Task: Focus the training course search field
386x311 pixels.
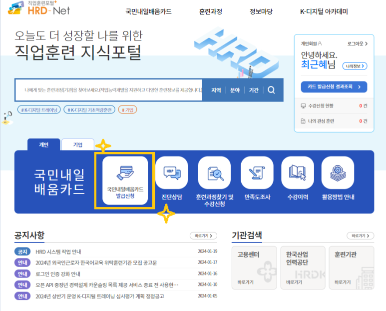Action: point(108,90)
